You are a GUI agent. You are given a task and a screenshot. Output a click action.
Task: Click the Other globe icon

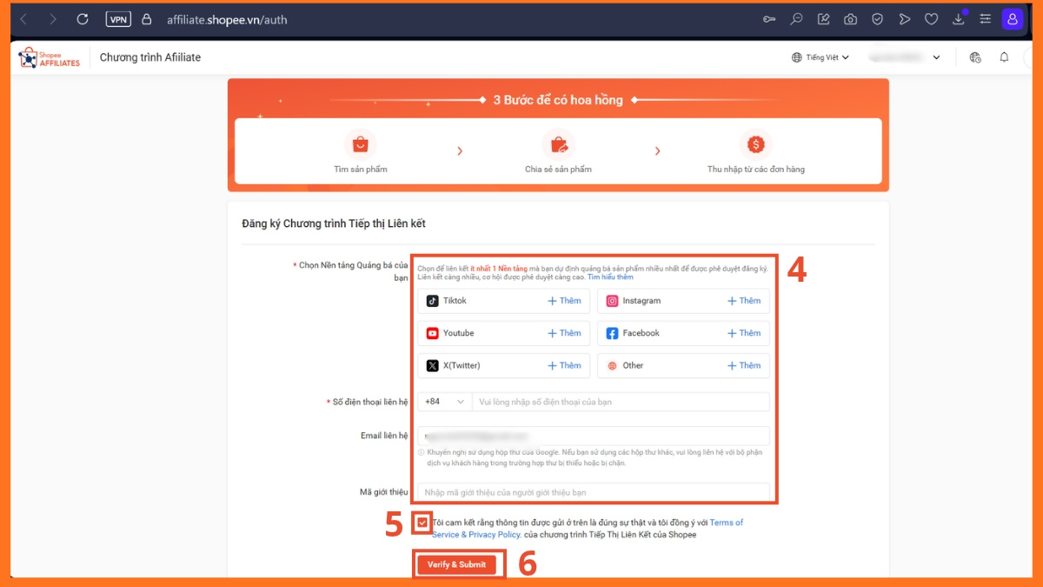pos(612,365)
